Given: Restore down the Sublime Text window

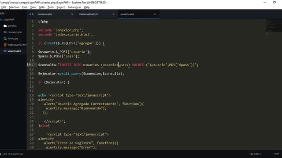Looking at the screenshot, I should tap(274, 2).
